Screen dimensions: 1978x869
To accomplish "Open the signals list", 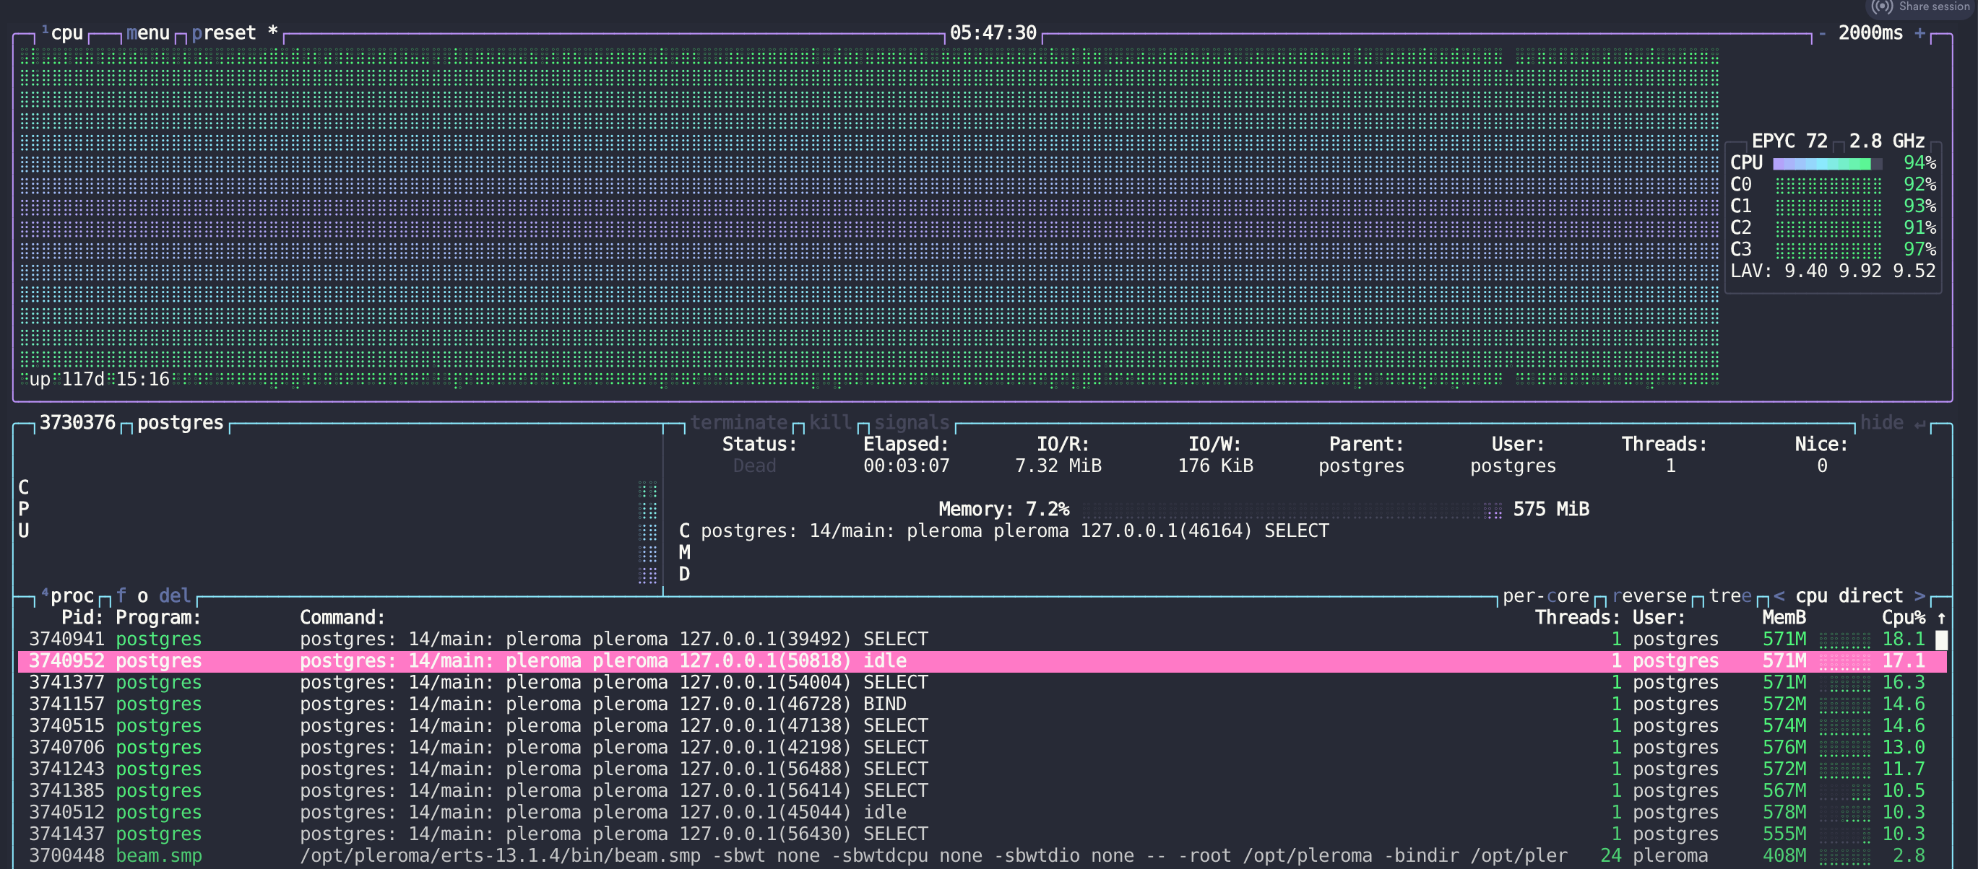I will (x=912, y=423).
